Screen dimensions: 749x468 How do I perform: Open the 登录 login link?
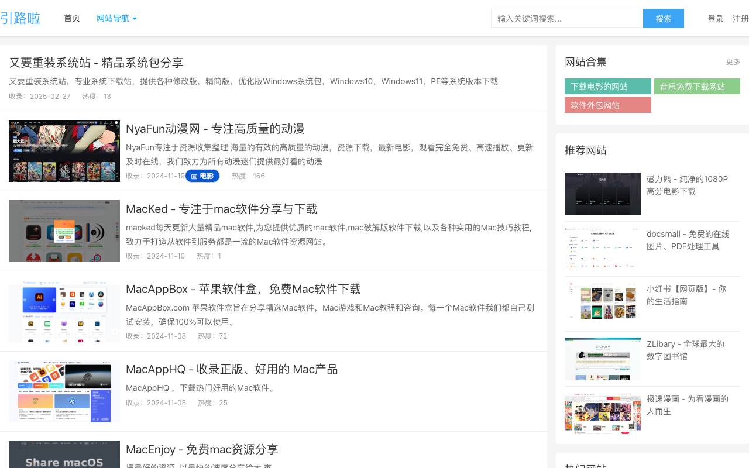(x=716, y=19)
